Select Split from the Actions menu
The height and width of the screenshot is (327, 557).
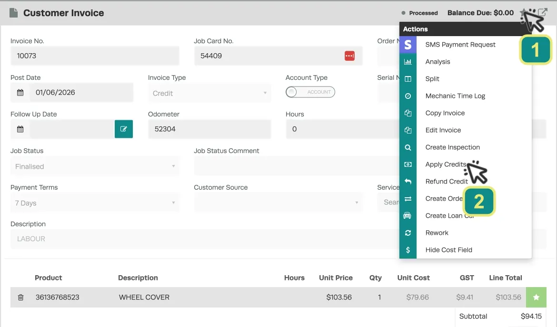(432, 79)
